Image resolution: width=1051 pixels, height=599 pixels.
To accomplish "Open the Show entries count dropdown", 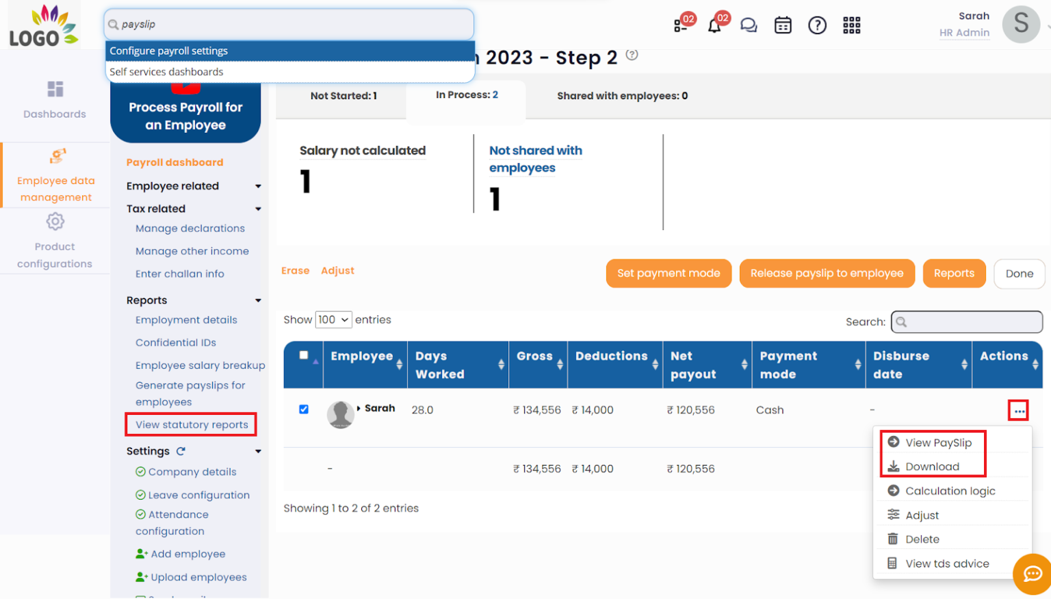I will [333, 319].
